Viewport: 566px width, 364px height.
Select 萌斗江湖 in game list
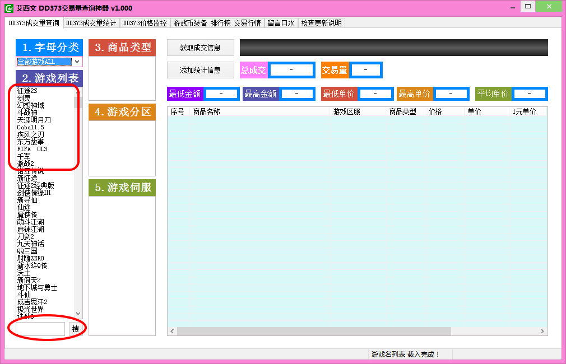coord(31,222)
